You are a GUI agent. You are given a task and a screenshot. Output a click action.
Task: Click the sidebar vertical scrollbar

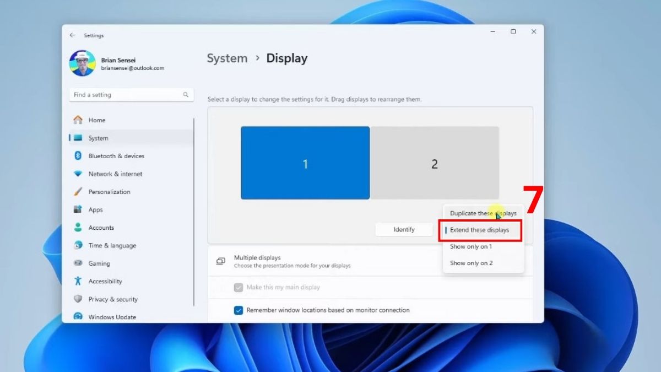194,212
